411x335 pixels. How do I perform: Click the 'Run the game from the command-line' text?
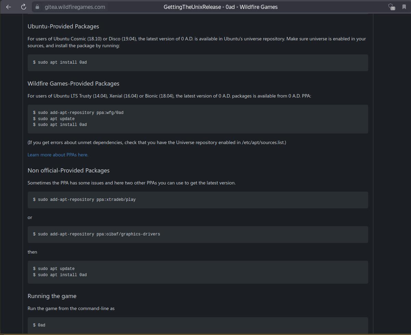[x=71, y=308]
